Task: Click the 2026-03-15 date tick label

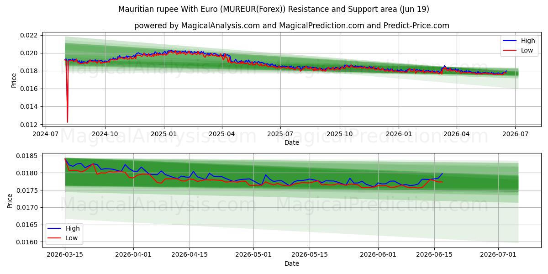Action: click(x=65, y=255)
